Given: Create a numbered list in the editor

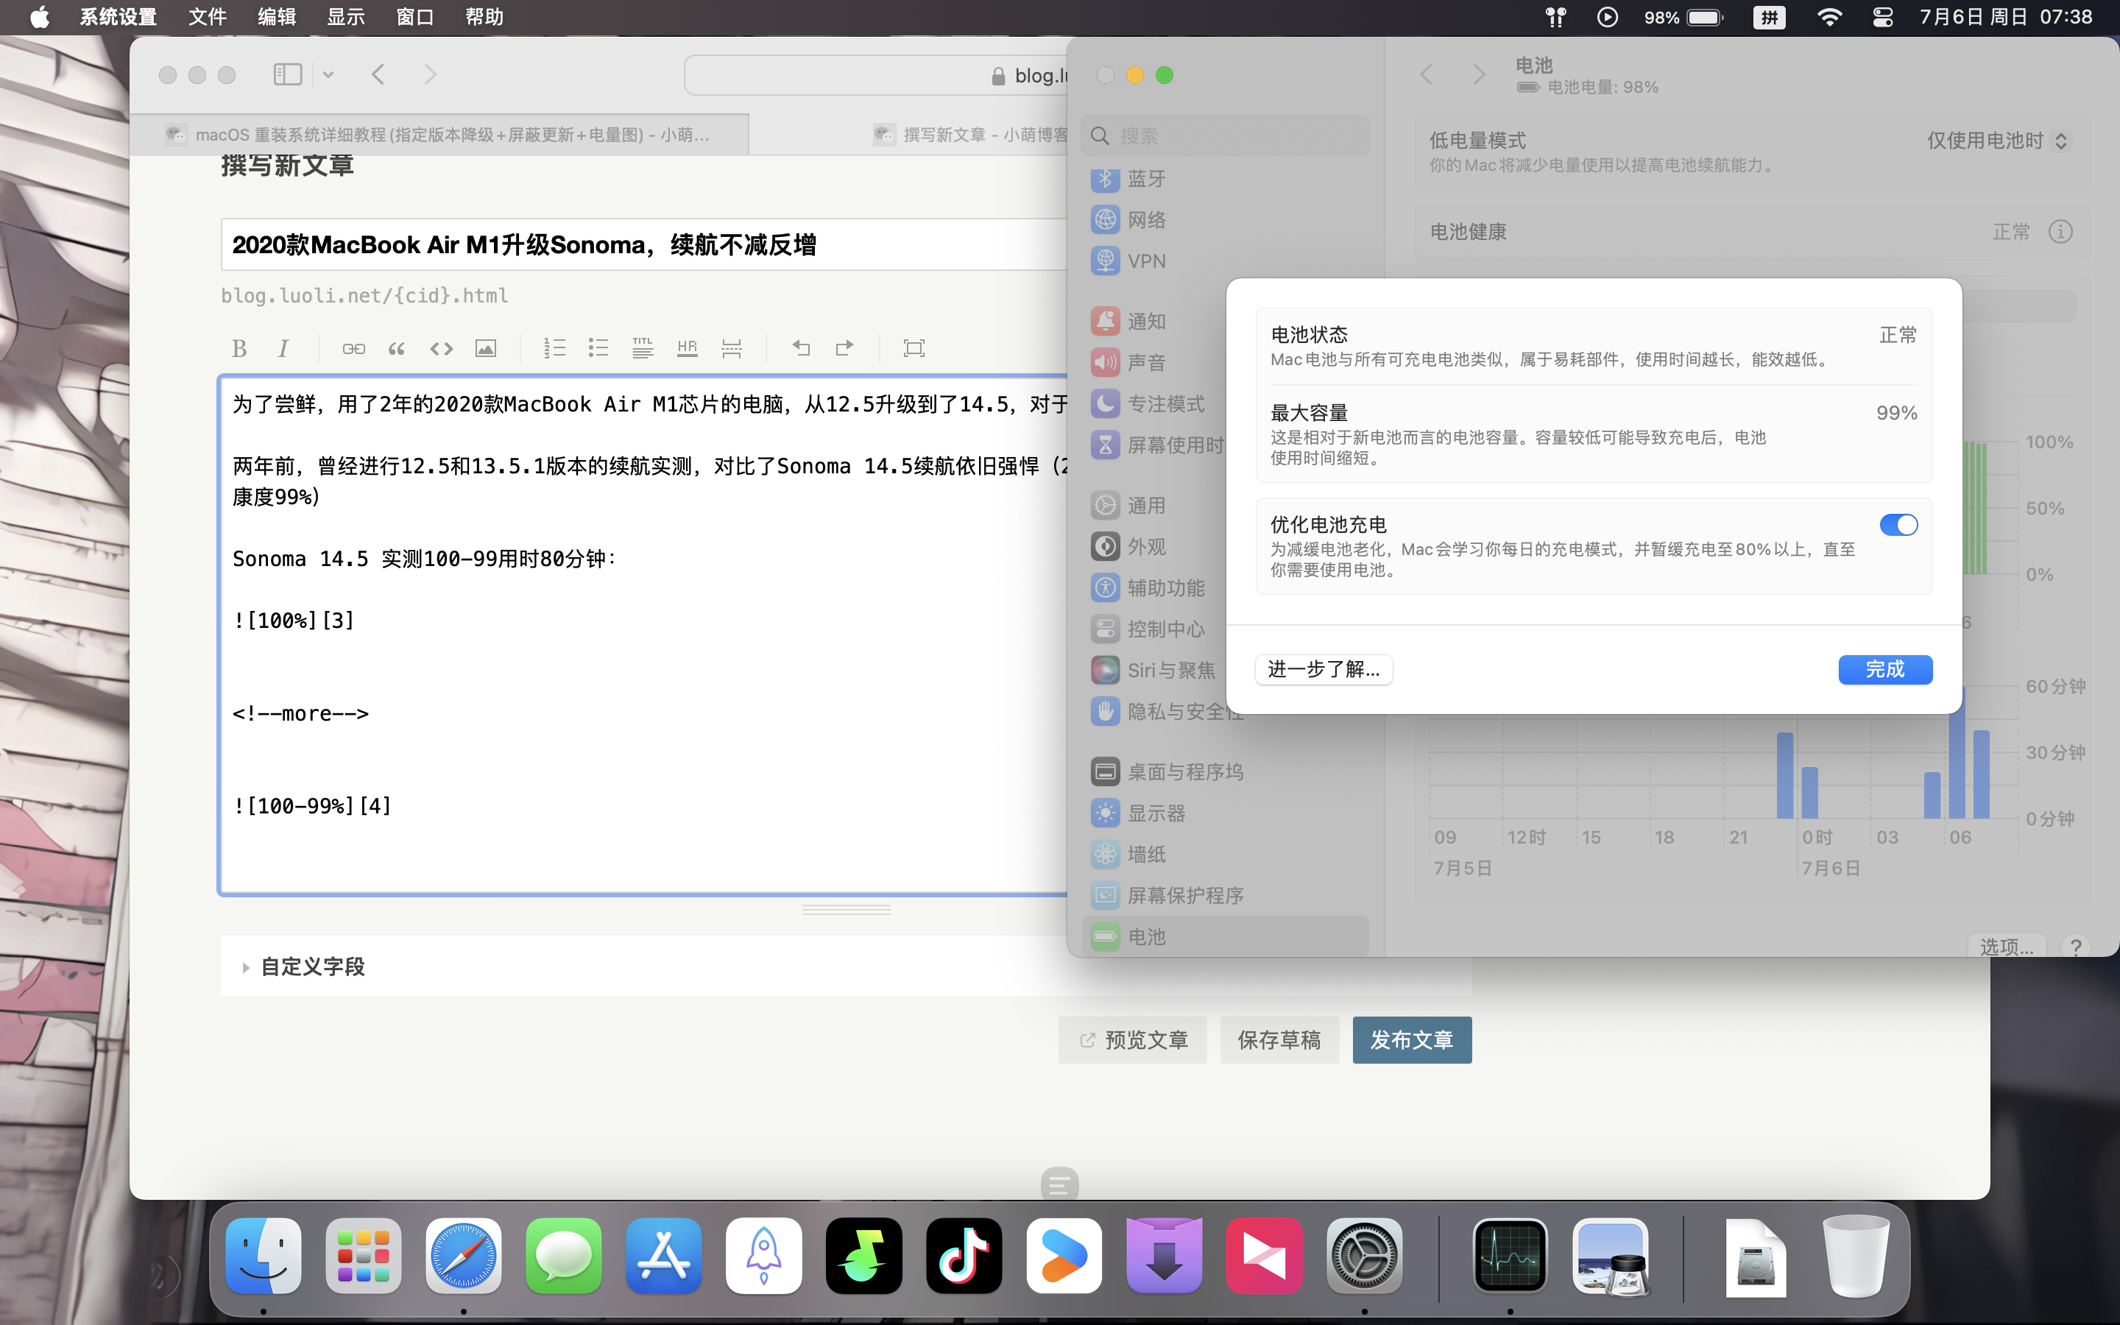Looking at the screenshot, I should (554, 349).
